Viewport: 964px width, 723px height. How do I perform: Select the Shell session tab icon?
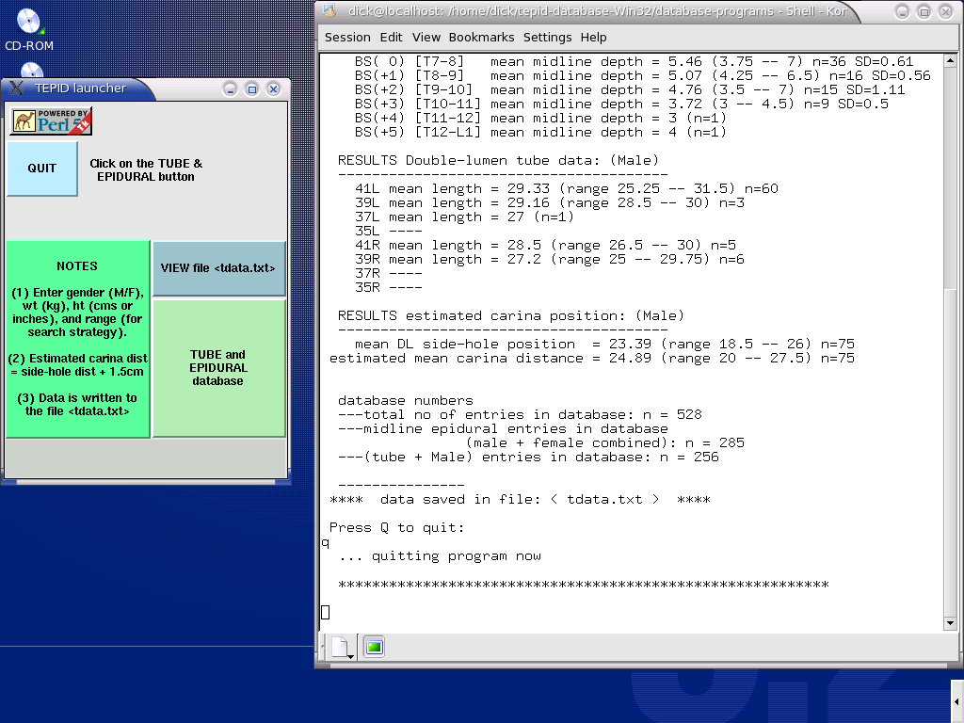click(x=374, y=647)
